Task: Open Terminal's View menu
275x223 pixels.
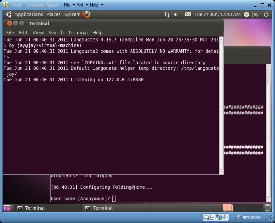Action: coord(38,33)
